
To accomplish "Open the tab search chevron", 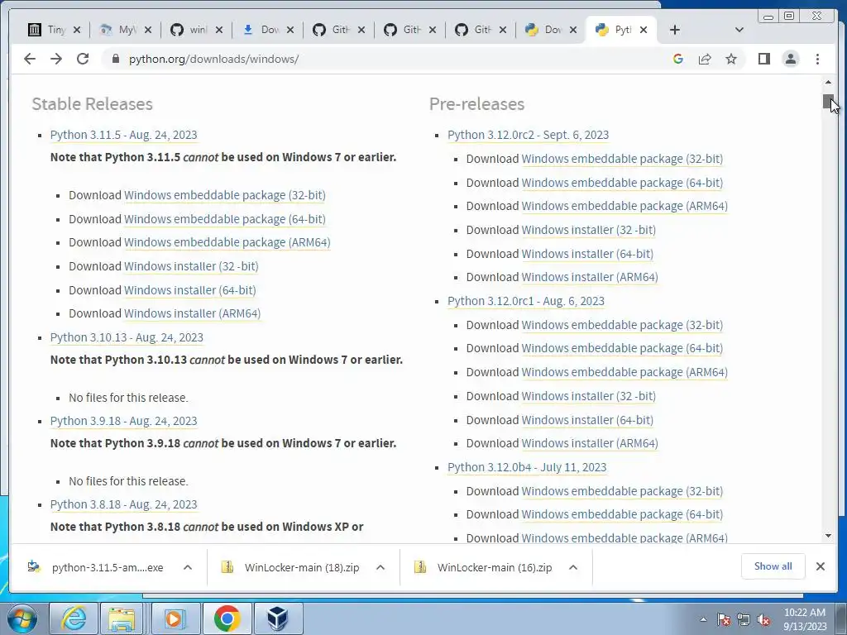I will [x=739, y=30].
